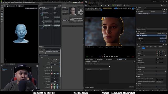Screen dimensions: 168x94
Task: Click the Outliner search field
Action: point(151,10)
